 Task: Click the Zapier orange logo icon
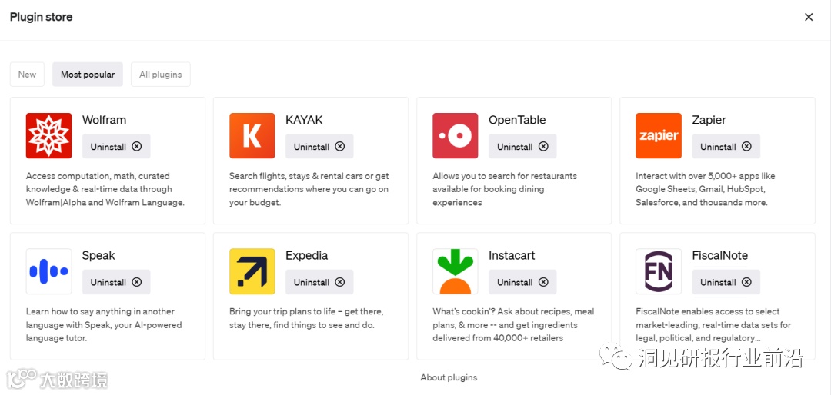tap(658, 136)
